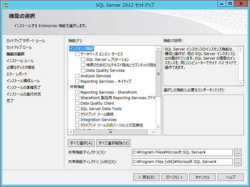Browse for 共有機能ディレクトリ(S) folder
This screenshot has height=187, width=250.
pyautogui.click(x=238, y=153)
